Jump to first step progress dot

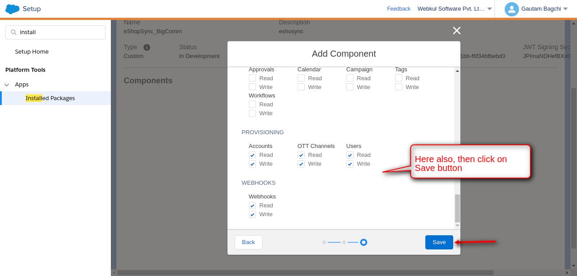pos(324,242)
